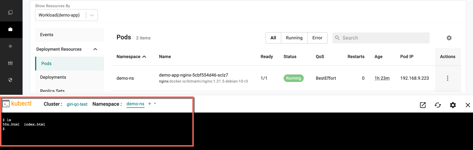Select Pods in Deployment Resources

70,63
